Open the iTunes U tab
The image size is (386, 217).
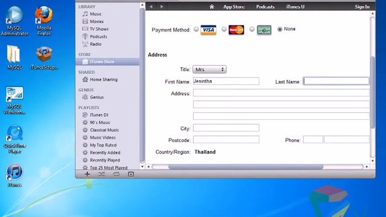click(x=295, y=7)
